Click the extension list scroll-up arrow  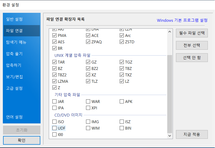point(170,32)
